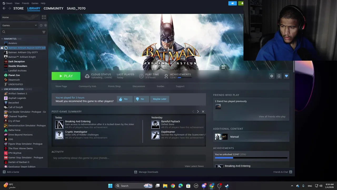Collapse the UNCATEGORIZED category
This screenshot has height=190, width=337.
pyautogui.click(x=2, y=89)
